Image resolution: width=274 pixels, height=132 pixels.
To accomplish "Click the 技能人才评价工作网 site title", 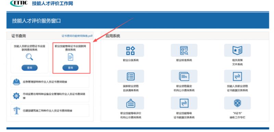I will pyautogui.click(x=52, y=3).
